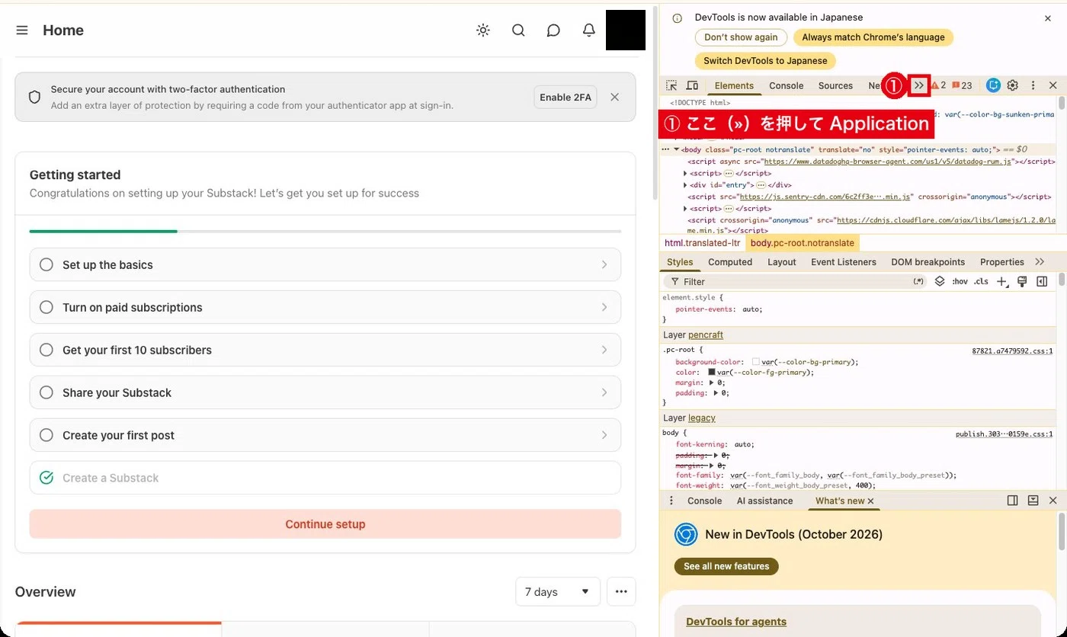Image resolution: width=1067 pixels, height=637 pixels.
Task: Expand Get your first 10 subscribers chevron
Action: [x=604, y=350]
